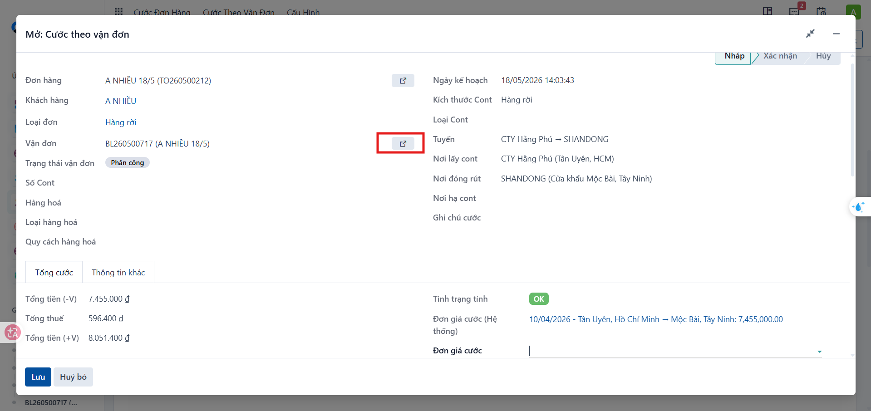The height and width of the screenshot is (411, 871).
Task: Open the 10/04/2026 Tân Uyên system rate link
Action: coord(656,319)
